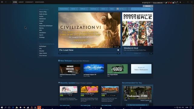Viewport: 194px width, 109px height.
Task: Launch File Explorer from taskbar
Action: 17,107
